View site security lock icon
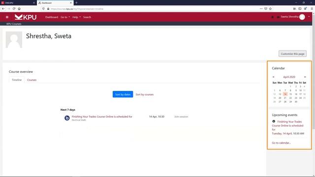The image size is (315, 177). pyautogui.click(x=48, y=9)
